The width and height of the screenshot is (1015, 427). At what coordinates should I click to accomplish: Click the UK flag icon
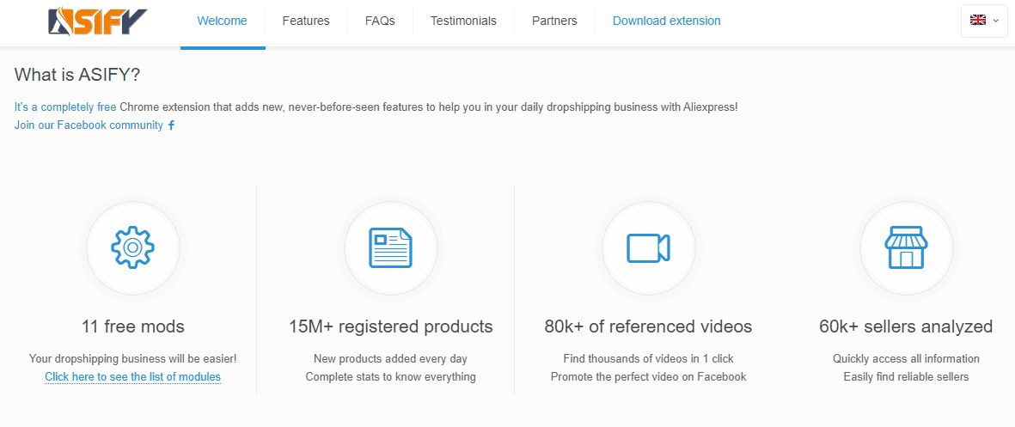[x=977, y=20]
